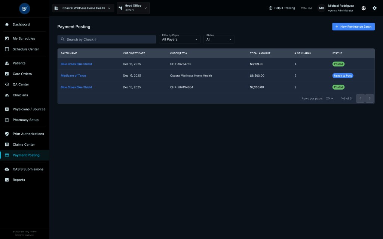Viewport: 383px width, 239px height.
Task: Open the QA Center menu item
Action: point(24,84)
